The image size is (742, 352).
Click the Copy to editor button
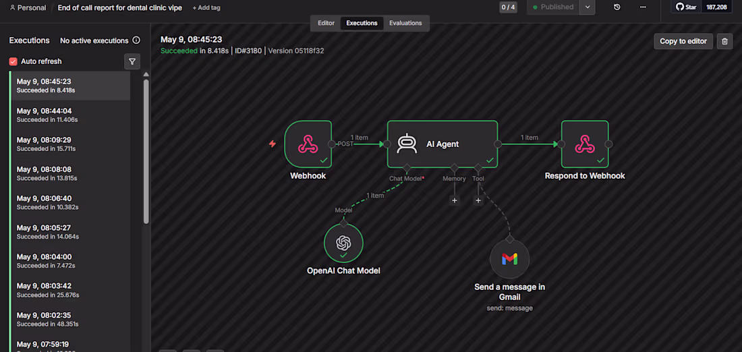(x=683, y=41)
